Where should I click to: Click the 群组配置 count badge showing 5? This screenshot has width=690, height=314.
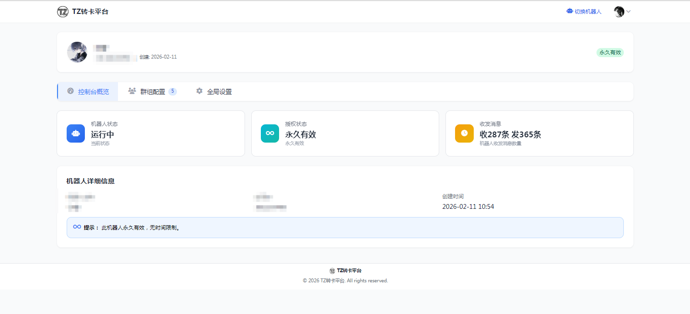(x=173, y=91)
